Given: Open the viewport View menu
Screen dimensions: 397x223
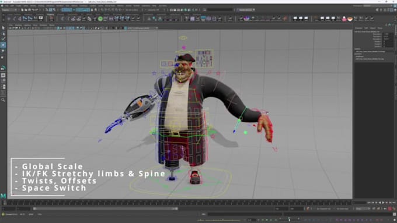Looking at the screenshot, I should [11, 25].
